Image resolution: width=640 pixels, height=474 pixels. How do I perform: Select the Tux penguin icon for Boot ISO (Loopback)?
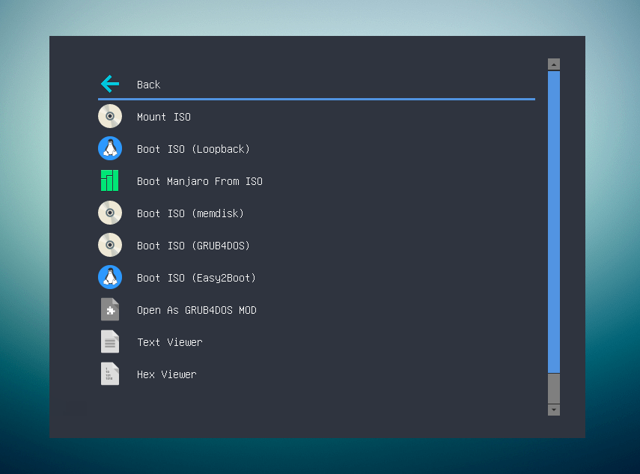coord(110,148)
